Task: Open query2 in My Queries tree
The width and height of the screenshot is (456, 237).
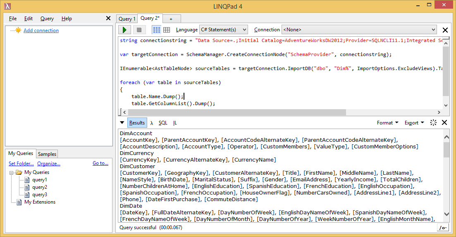Action: (x=40, y=187)
